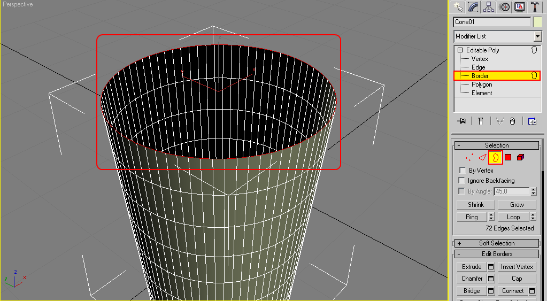The width and height of the screenshot is (547, 301).
Task: Click the By Angle value spinner arrows
Action: point(534,191)
